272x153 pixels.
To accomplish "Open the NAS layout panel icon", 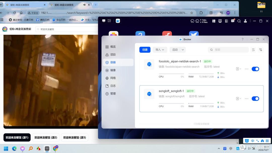I will 214,21.
